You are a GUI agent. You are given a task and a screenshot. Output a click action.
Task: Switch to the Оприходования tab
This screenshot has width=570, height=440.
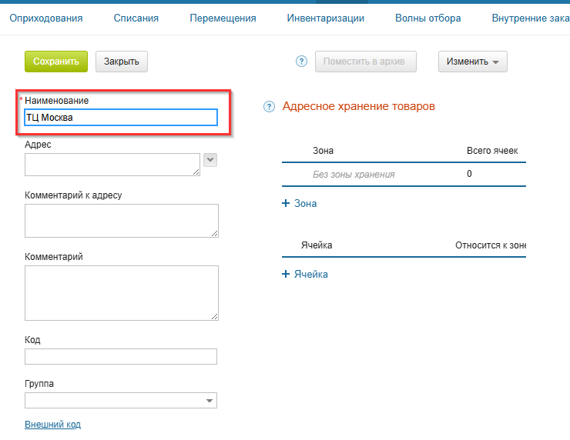click(x=45, y=18)
